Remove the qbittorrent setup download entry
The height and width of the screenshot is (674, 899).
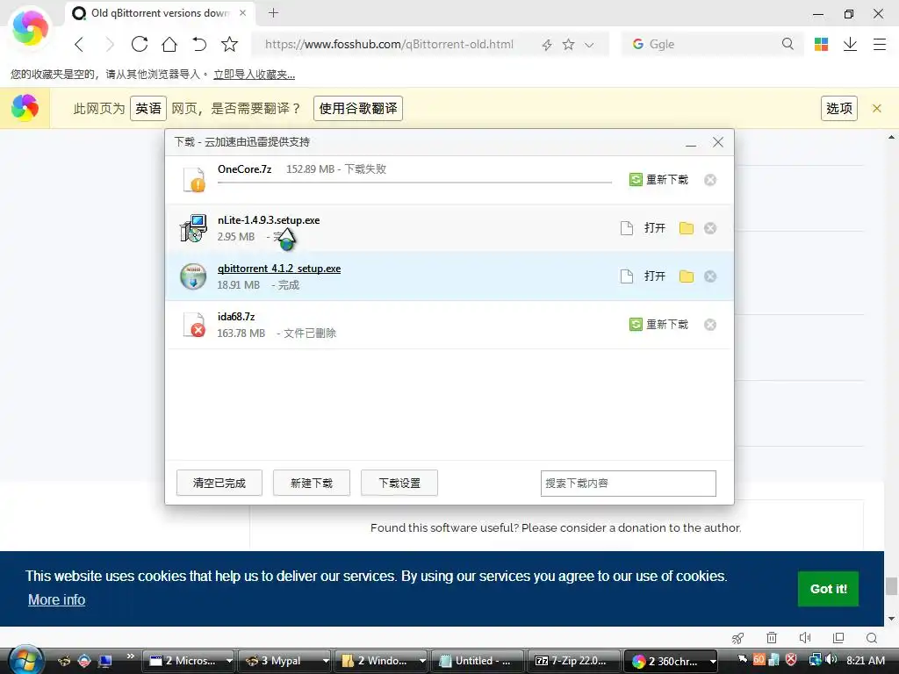710,276
